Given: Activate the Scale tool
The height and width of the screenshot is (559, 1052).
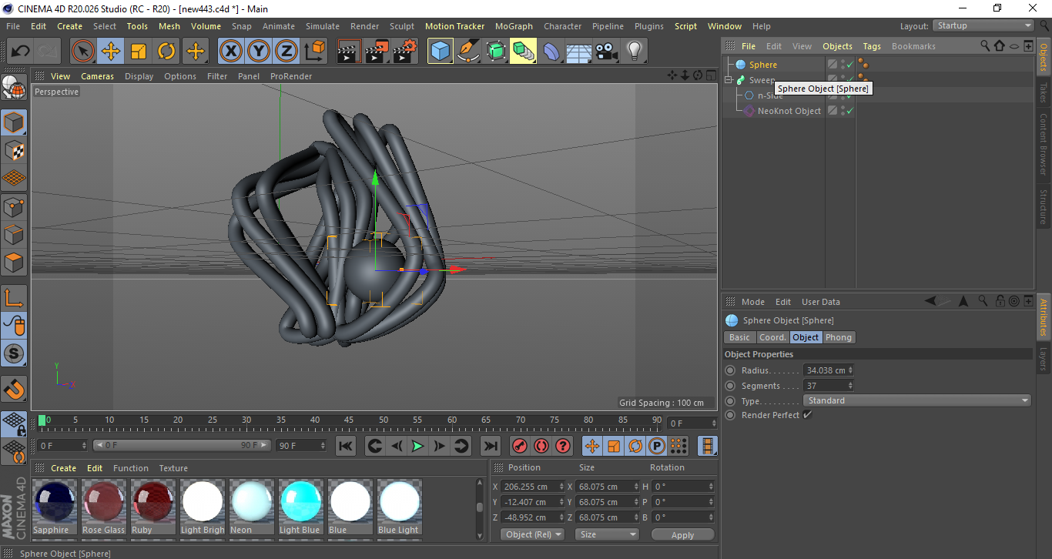Looking at the screenshot, I should click(x=139, y=52).
